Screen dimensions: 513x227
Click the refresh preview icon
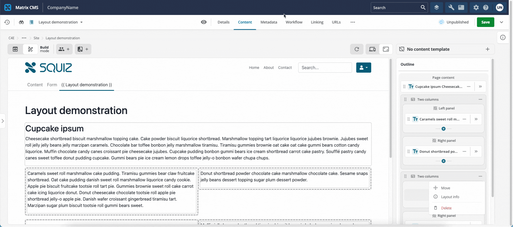coord(357,49)
